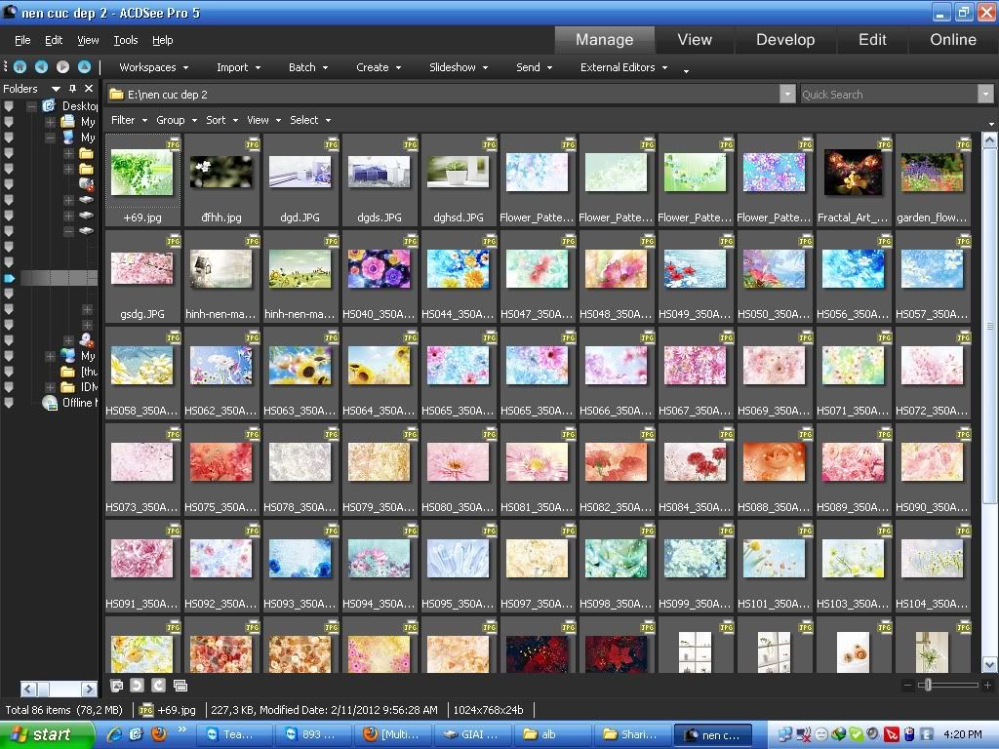This screenshot has width=999, height=749.
Task: Toggle the Easy-Select indicator on the Offline Media row
Action: (x=9, y=403)
